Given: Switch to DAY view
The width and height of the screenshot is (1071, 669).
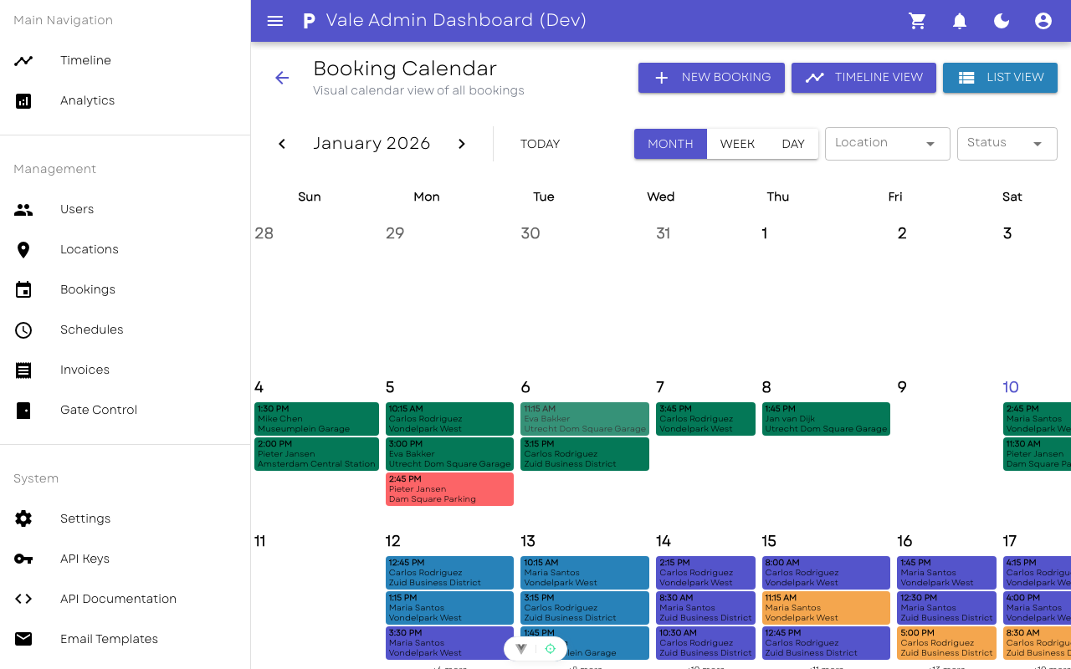Looking at the screenshot, I should [x=792, y=144].
